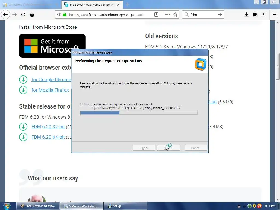The height and width of the screenshot is (210, 280).
Task: Close the Free Download Manager tab
Action: tap(118, 5)
